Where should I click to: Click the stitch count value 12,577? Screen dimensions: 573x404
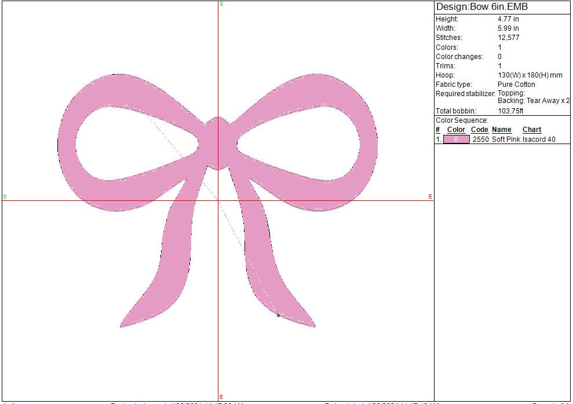point(508,38)
